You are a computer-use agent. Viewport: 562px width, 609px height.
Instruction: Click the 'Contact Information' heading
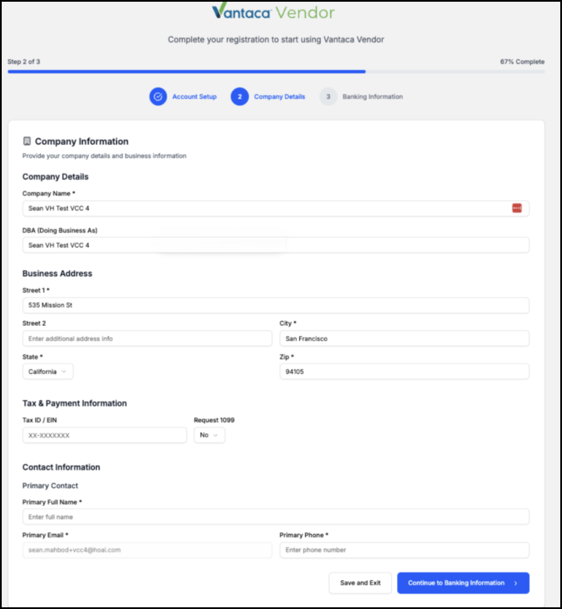(61, 467)
